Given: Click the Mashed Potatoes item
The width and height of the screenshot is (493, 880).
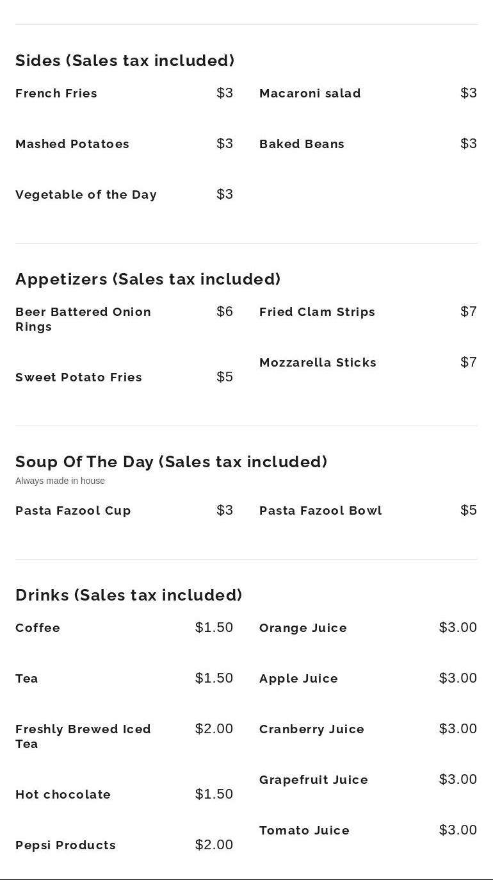Looking at the screenshot, I should [72, 144].
